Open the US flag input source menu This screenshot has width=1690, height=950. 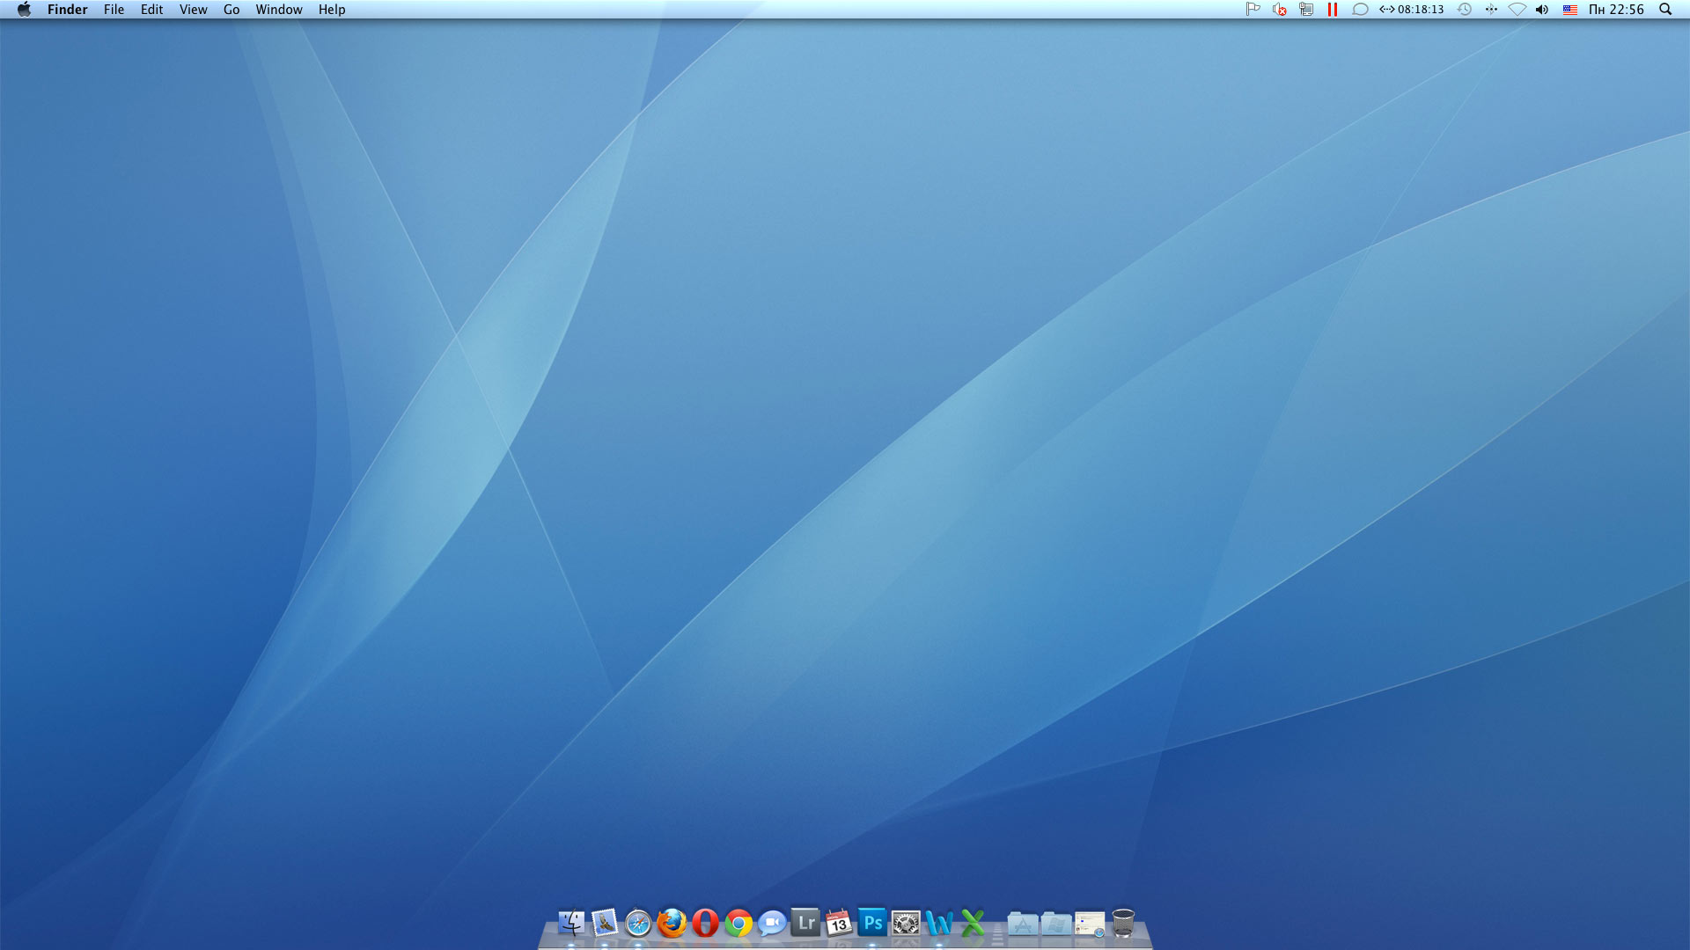click(x=1569, y=10)
